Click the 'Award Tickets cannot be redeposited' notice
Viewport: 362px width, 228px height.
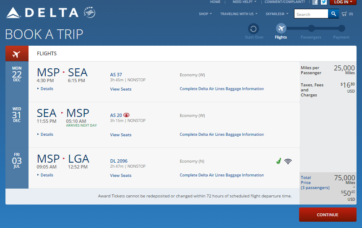[195, 196]
